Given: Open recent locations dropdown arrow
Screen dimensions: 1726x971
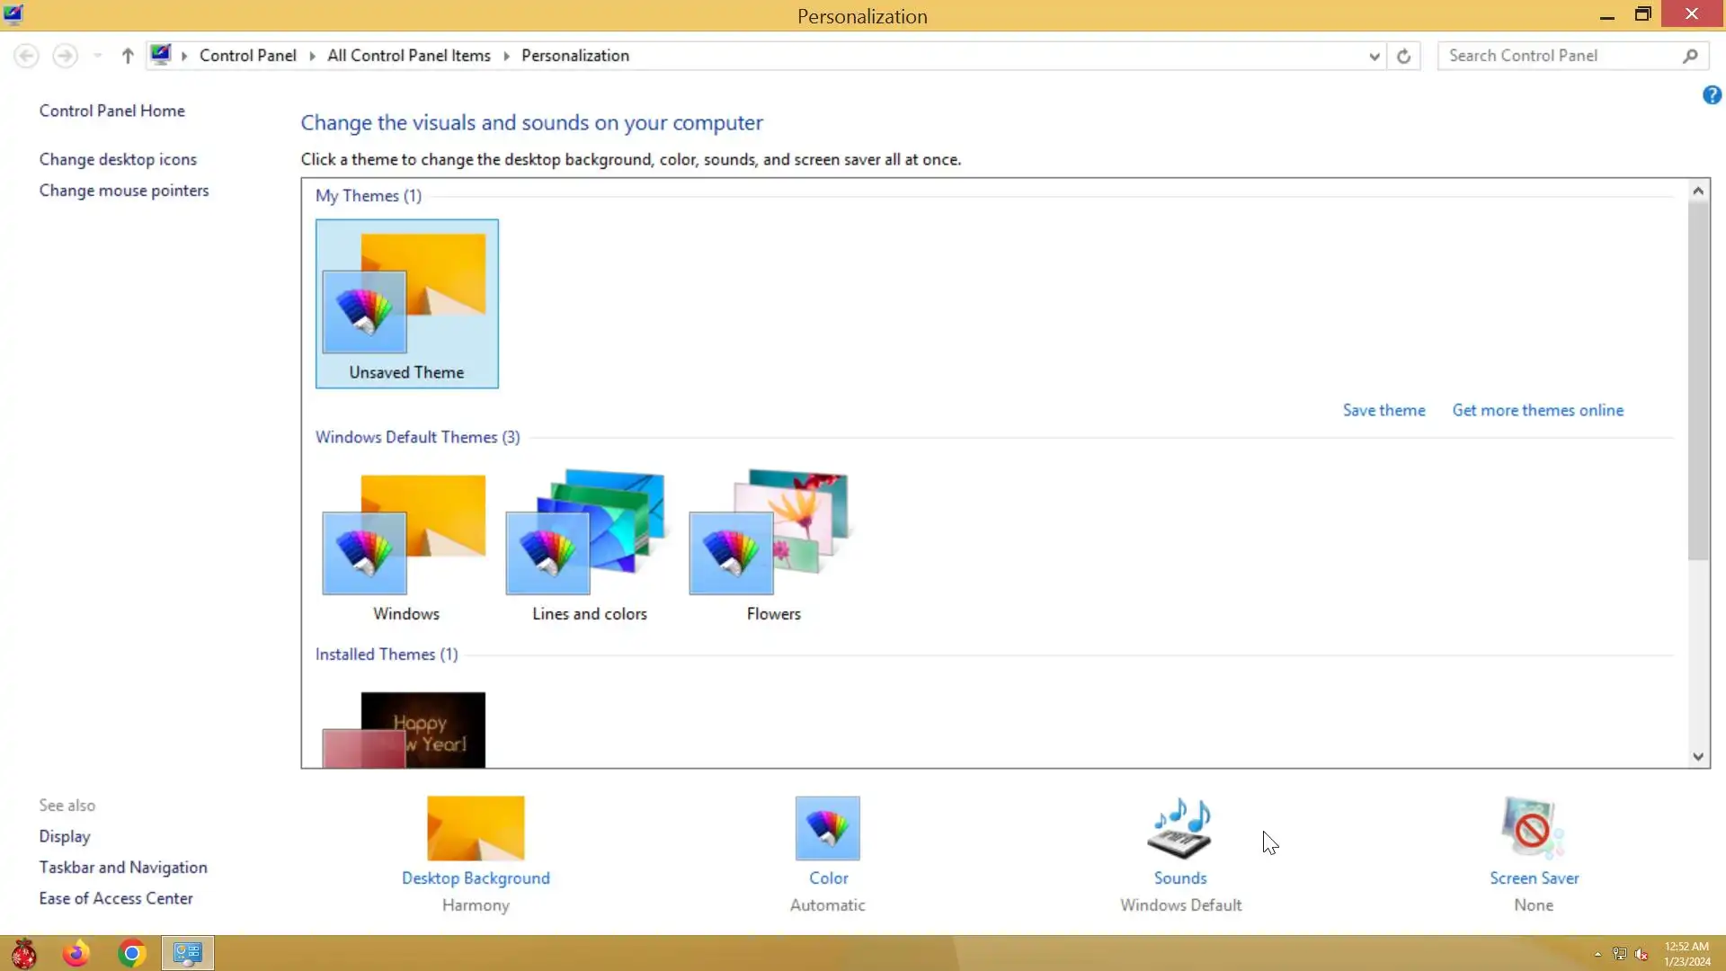Looking at the screenshot, I should 98,56.
